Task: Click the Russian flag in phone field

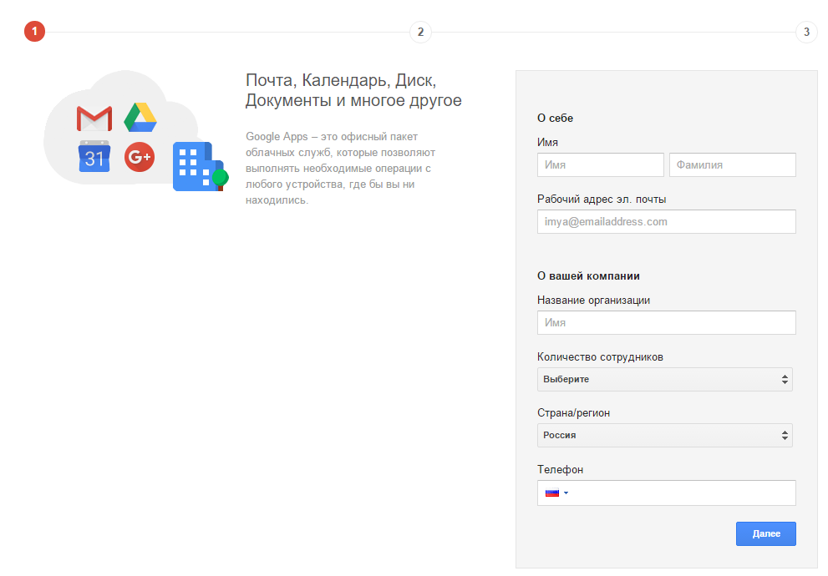Action: tap(551, 493)
